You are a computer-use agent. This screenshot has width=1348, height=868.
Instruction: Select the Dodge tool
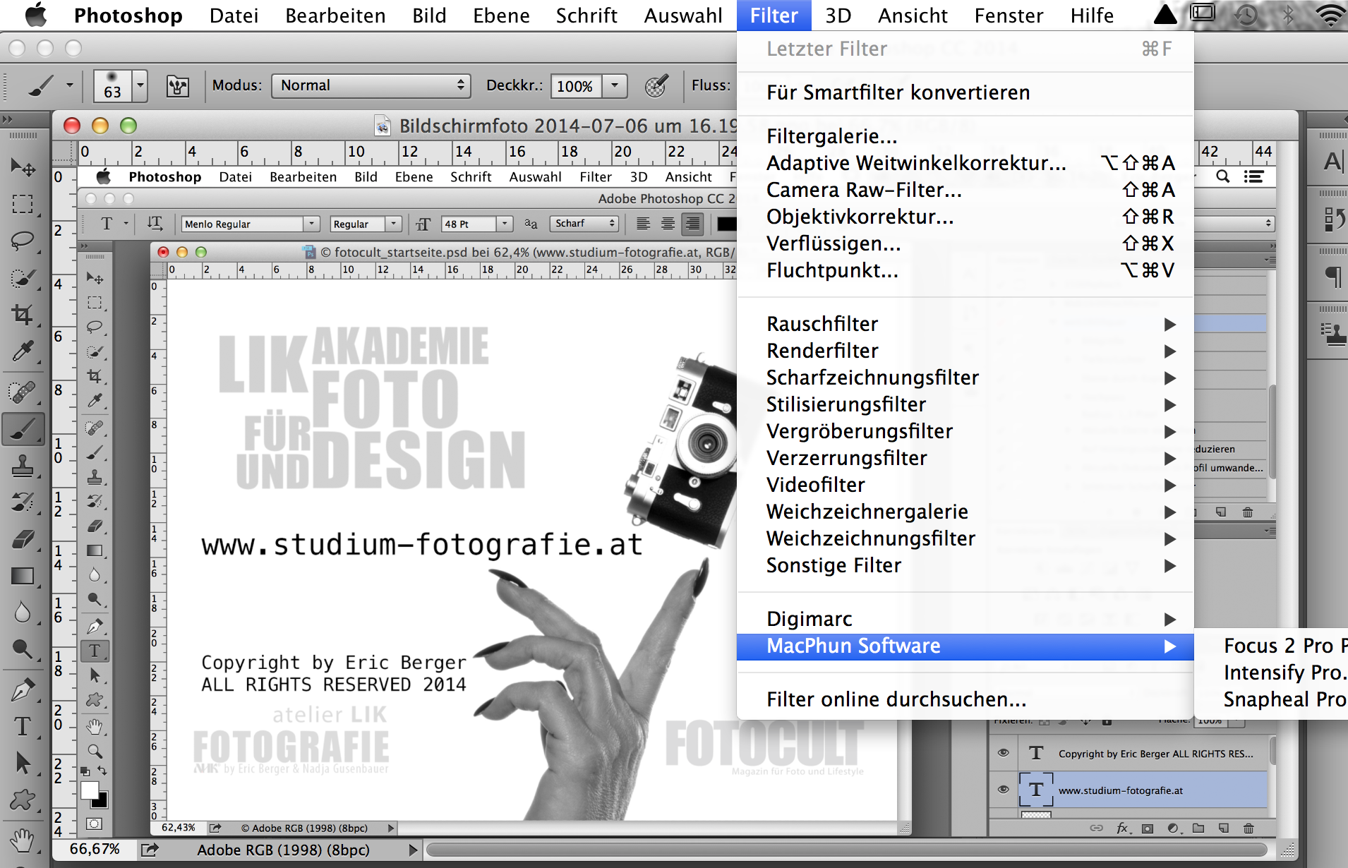(x=23, y=649)
